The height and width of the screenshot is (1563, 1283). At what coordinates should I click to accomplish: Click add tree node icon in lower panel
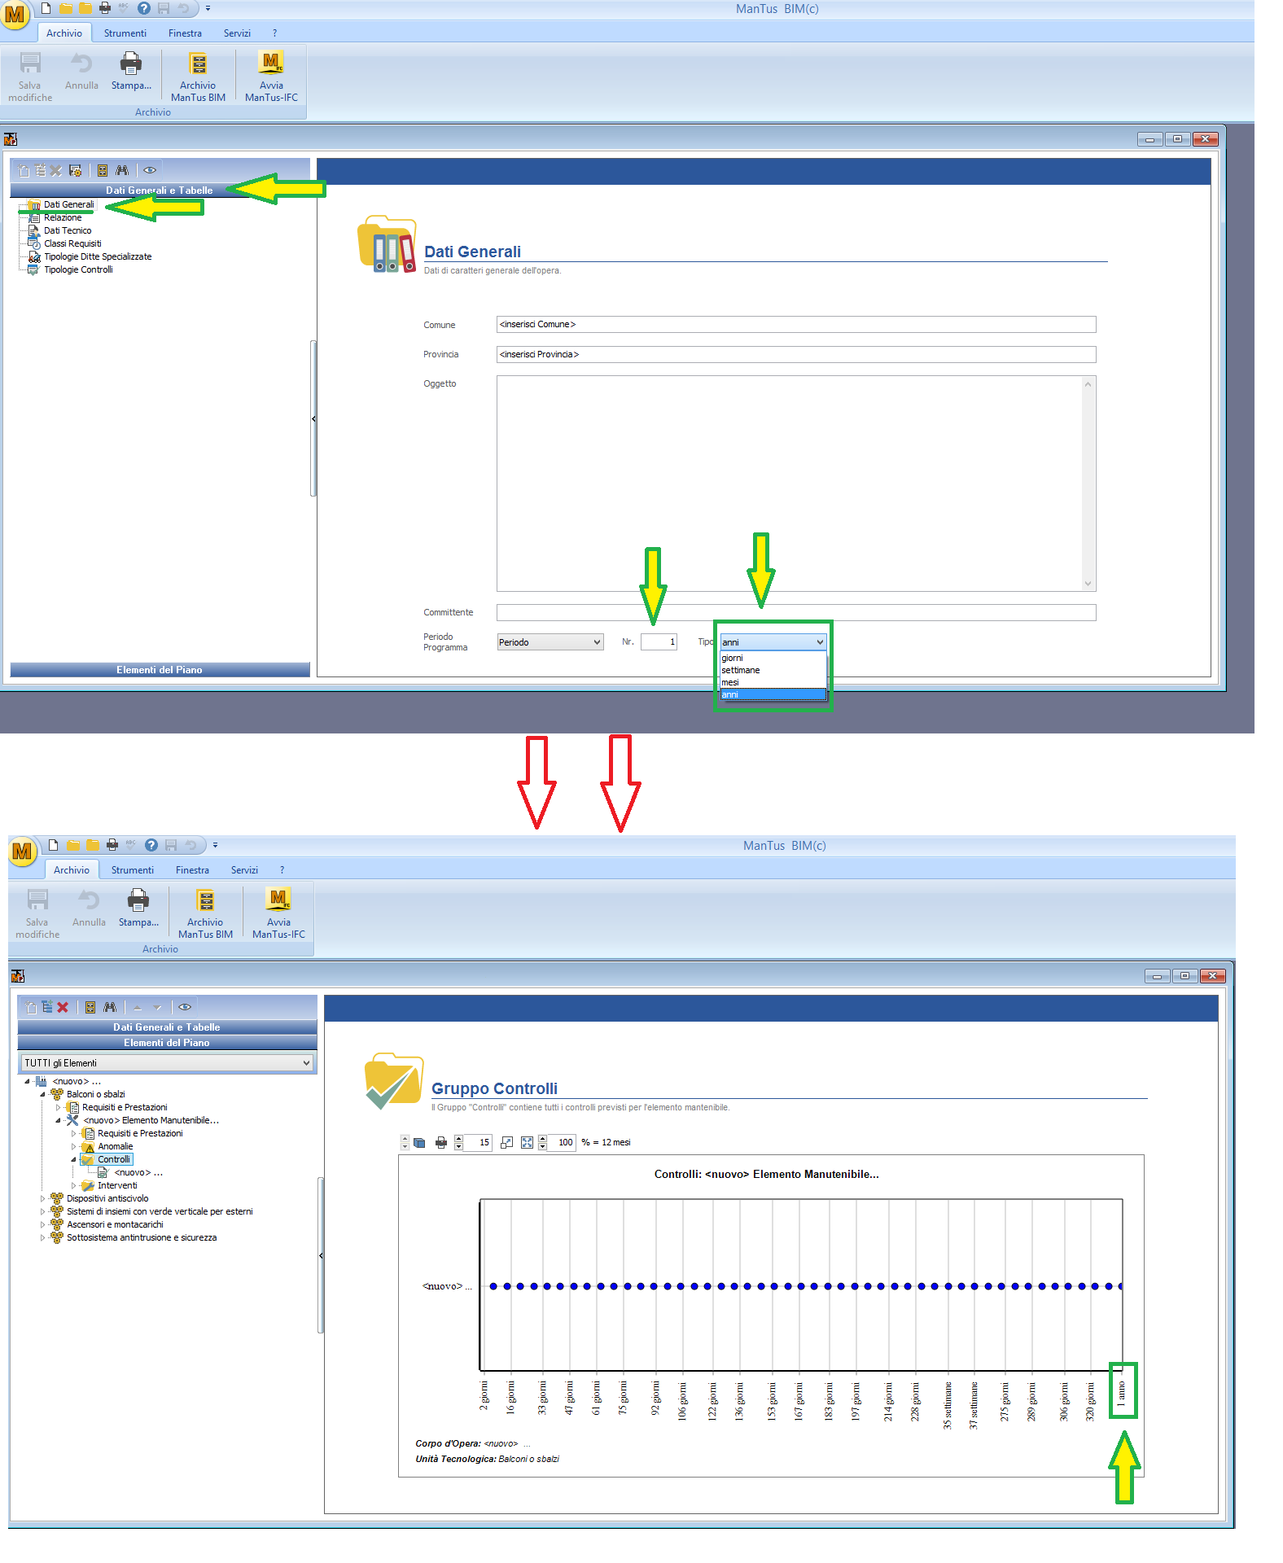(47, 1007)
